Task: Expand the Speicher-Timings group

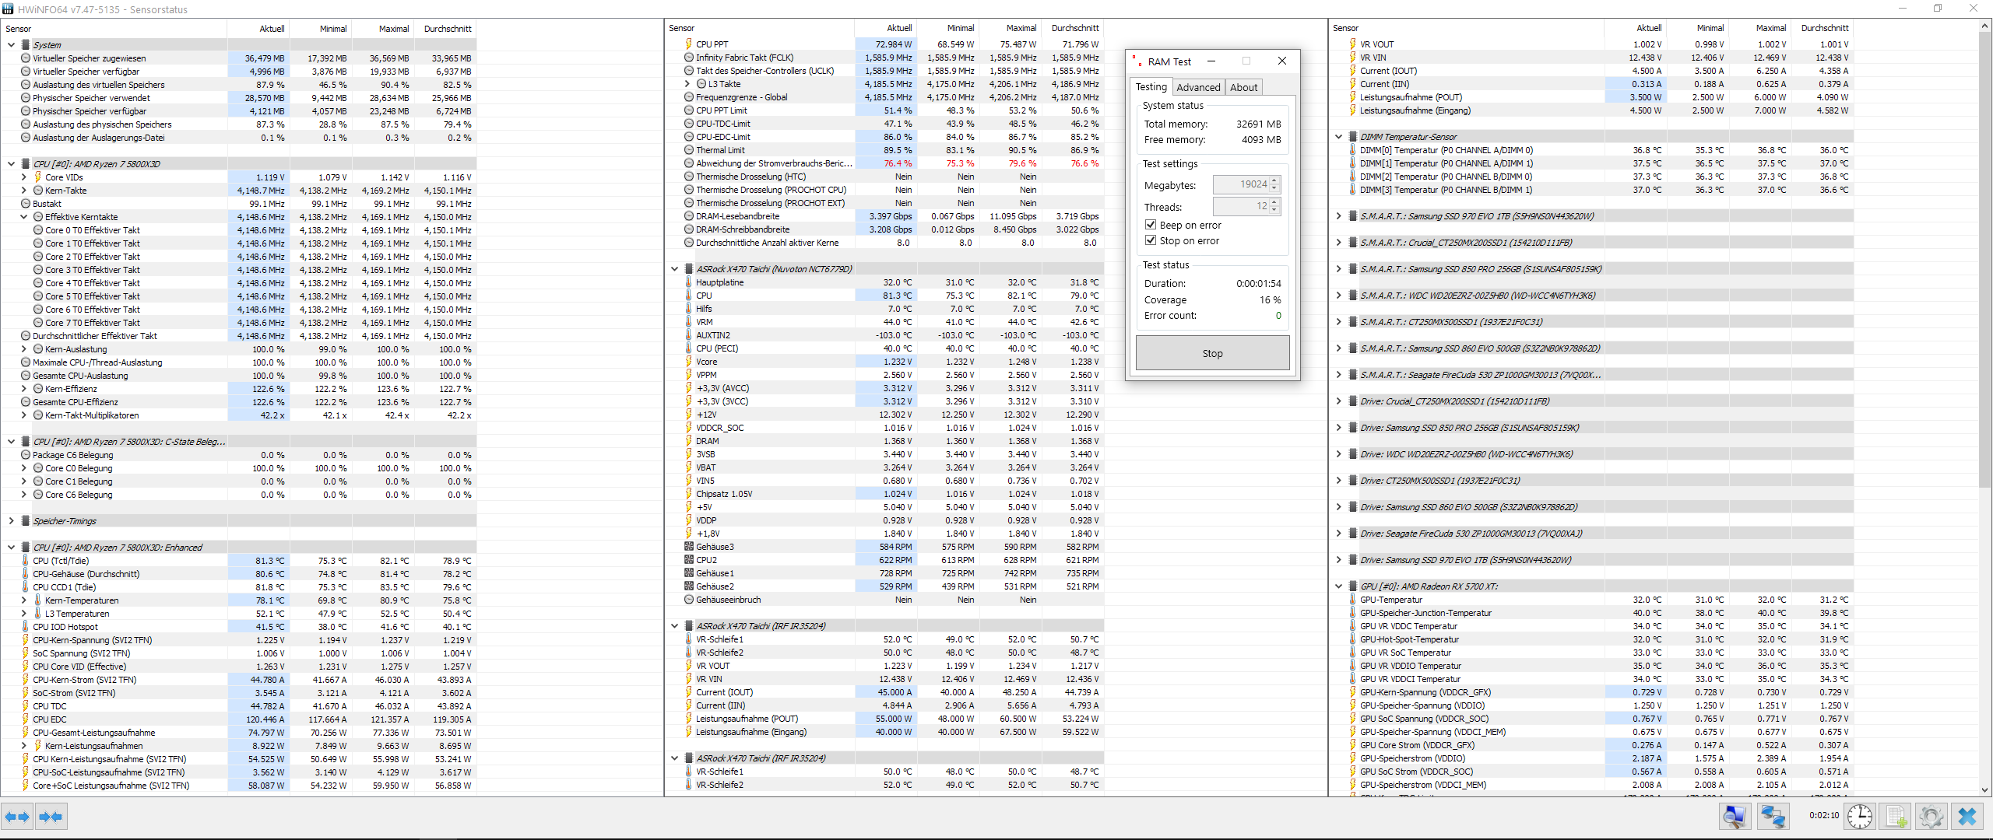Action: coord(12,520)
